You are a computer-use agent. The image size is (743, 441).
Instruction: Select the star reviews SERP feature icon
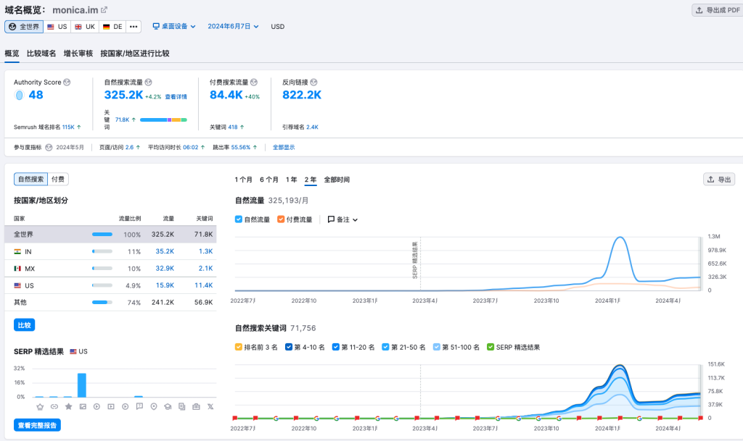(68, 406)
